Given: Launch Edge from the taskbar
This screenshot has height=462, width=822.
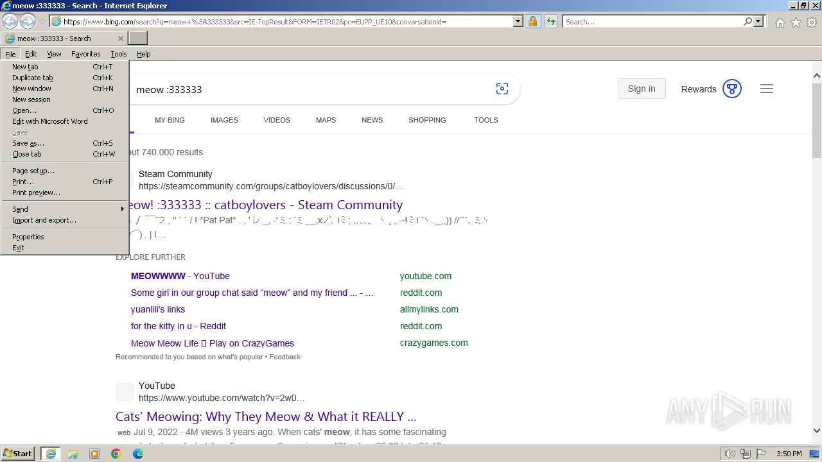Looking at the screenshot, I should point(138,454).
